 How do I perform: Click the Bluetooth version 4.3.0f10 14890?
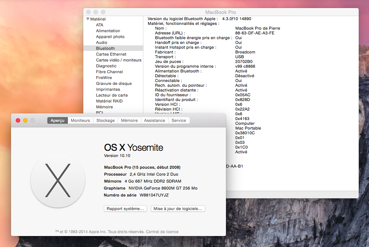[237, 19]
